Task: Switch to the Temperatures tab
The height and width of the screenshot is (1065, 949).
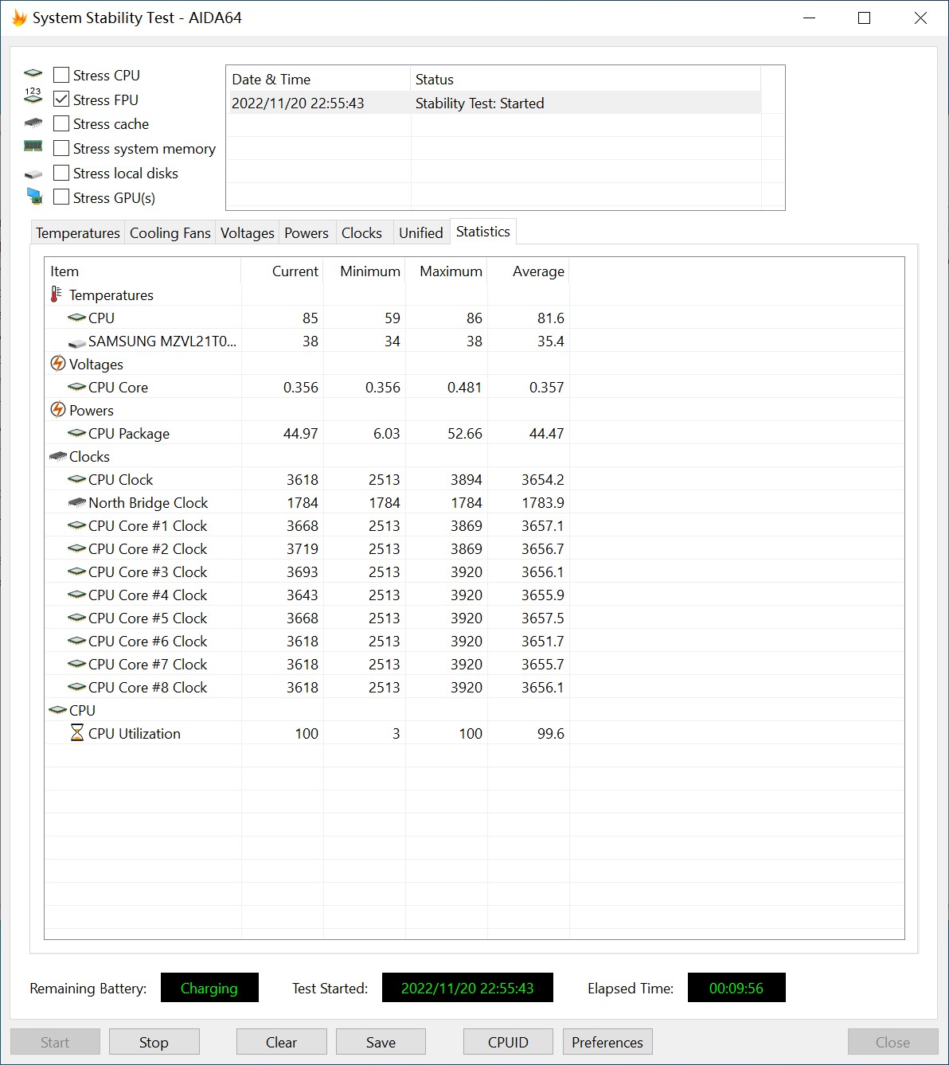Action: coord(78,232)
